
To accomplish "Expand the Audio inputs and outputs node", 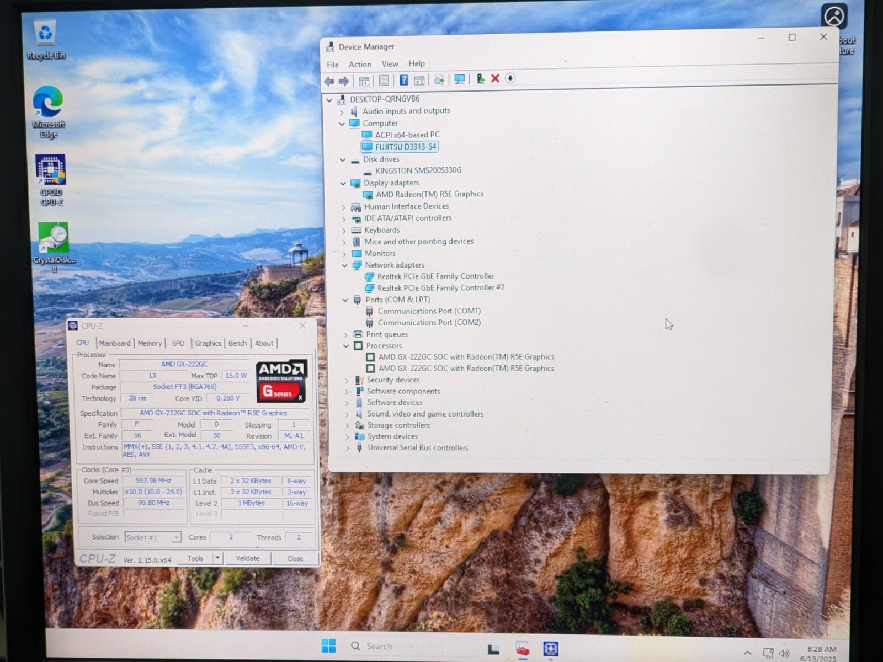I will [x=342, y=112].
